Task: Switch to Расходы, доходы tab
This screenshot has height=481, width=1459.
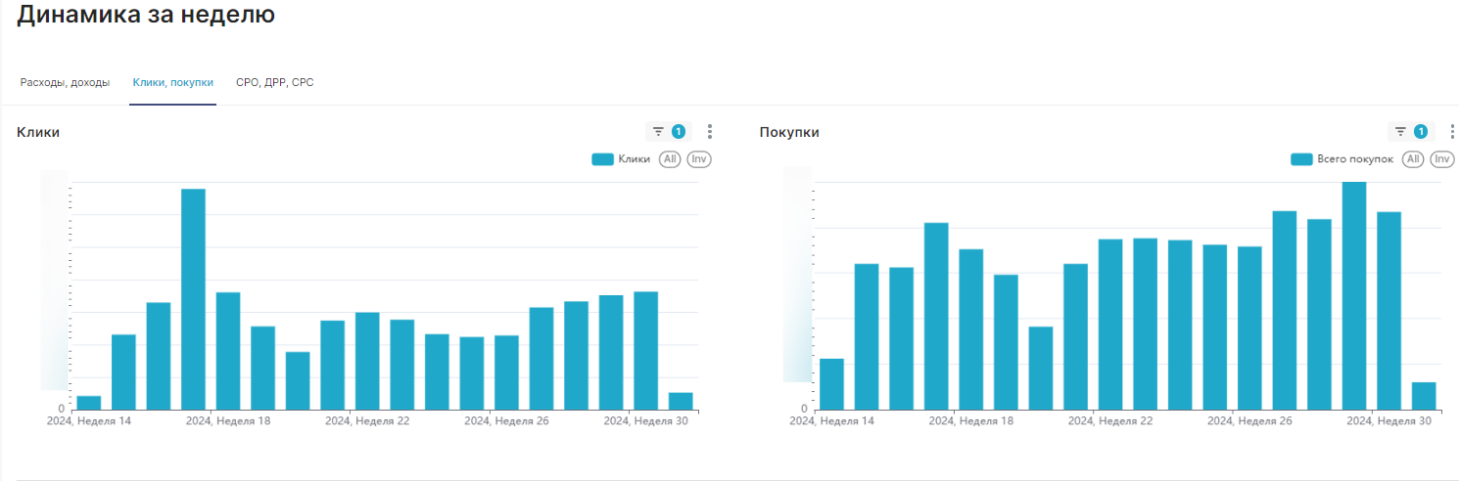Action: point(65,83)
